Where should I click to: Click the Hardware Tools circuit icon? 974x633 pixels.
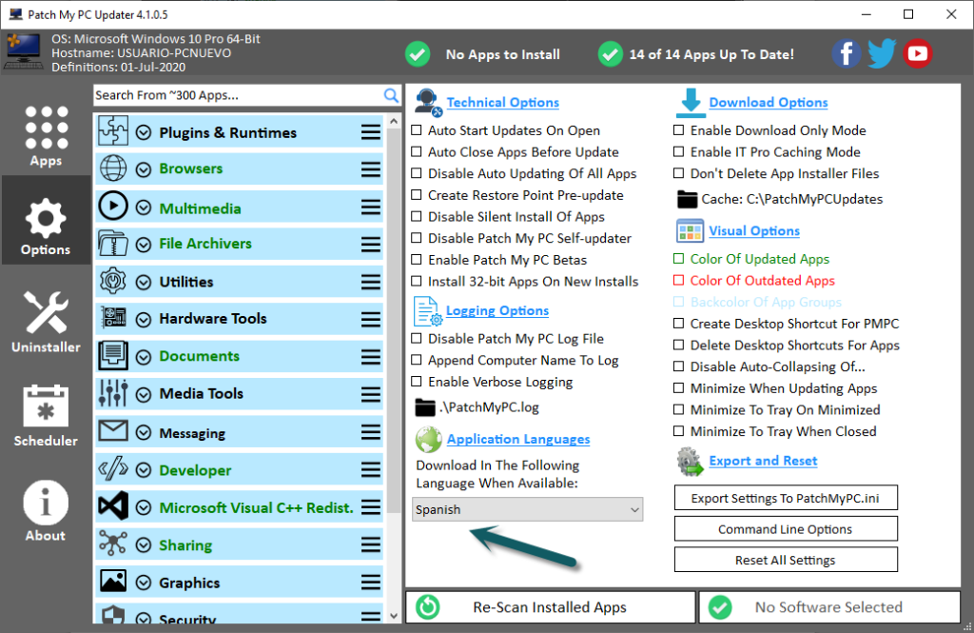click(x=114, y=318)
